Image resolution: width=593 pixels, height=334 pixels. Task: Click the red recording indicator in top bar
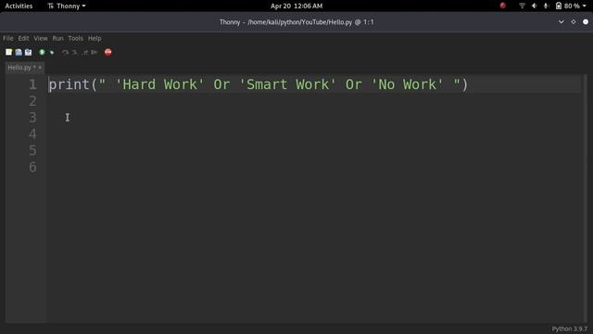point(502,6)
